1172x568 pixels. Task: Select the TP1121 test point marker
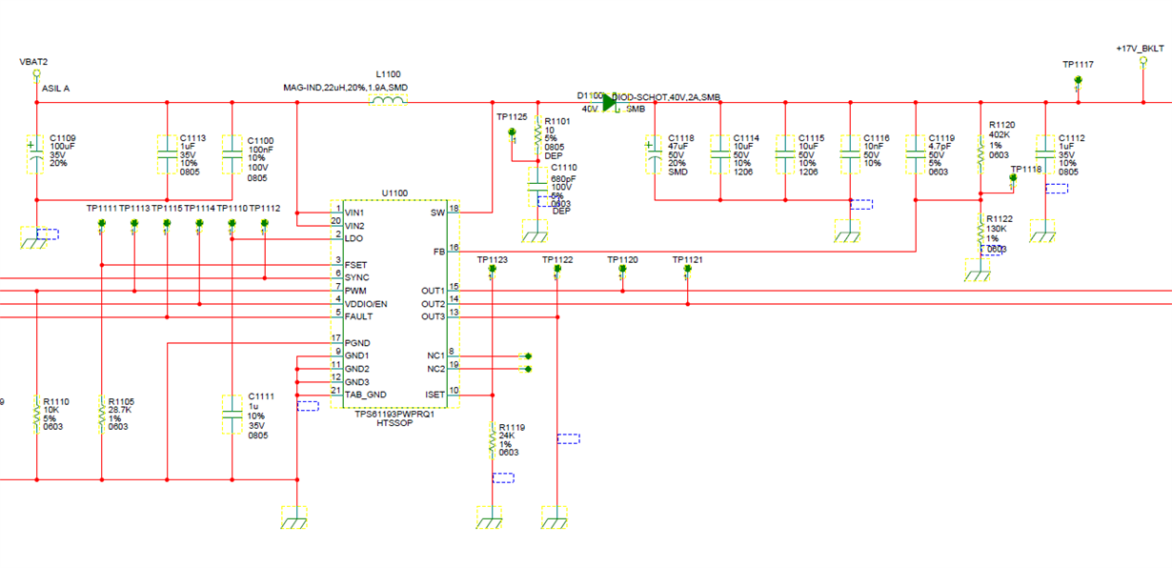[687, 271]
